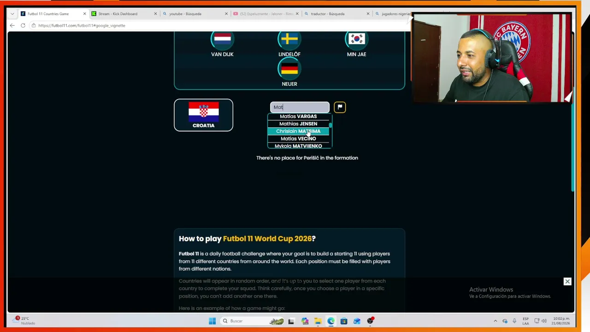The width and height of the screenshot is (590, 332).
Task: Click the Lindelöf player label
Action: click(x=289, y=54)
